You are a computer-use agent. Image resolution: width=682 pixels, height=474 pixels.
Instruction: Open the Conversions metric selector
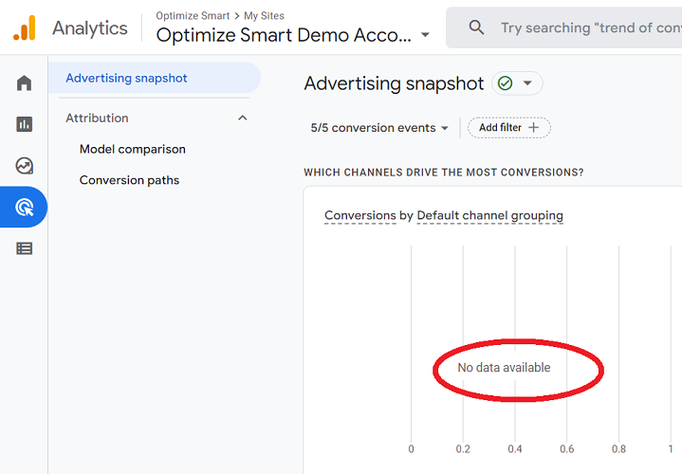360,215
